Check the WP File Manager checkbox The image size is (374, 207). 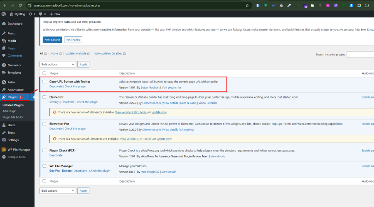pyautogui.click(x=44, y=166)
